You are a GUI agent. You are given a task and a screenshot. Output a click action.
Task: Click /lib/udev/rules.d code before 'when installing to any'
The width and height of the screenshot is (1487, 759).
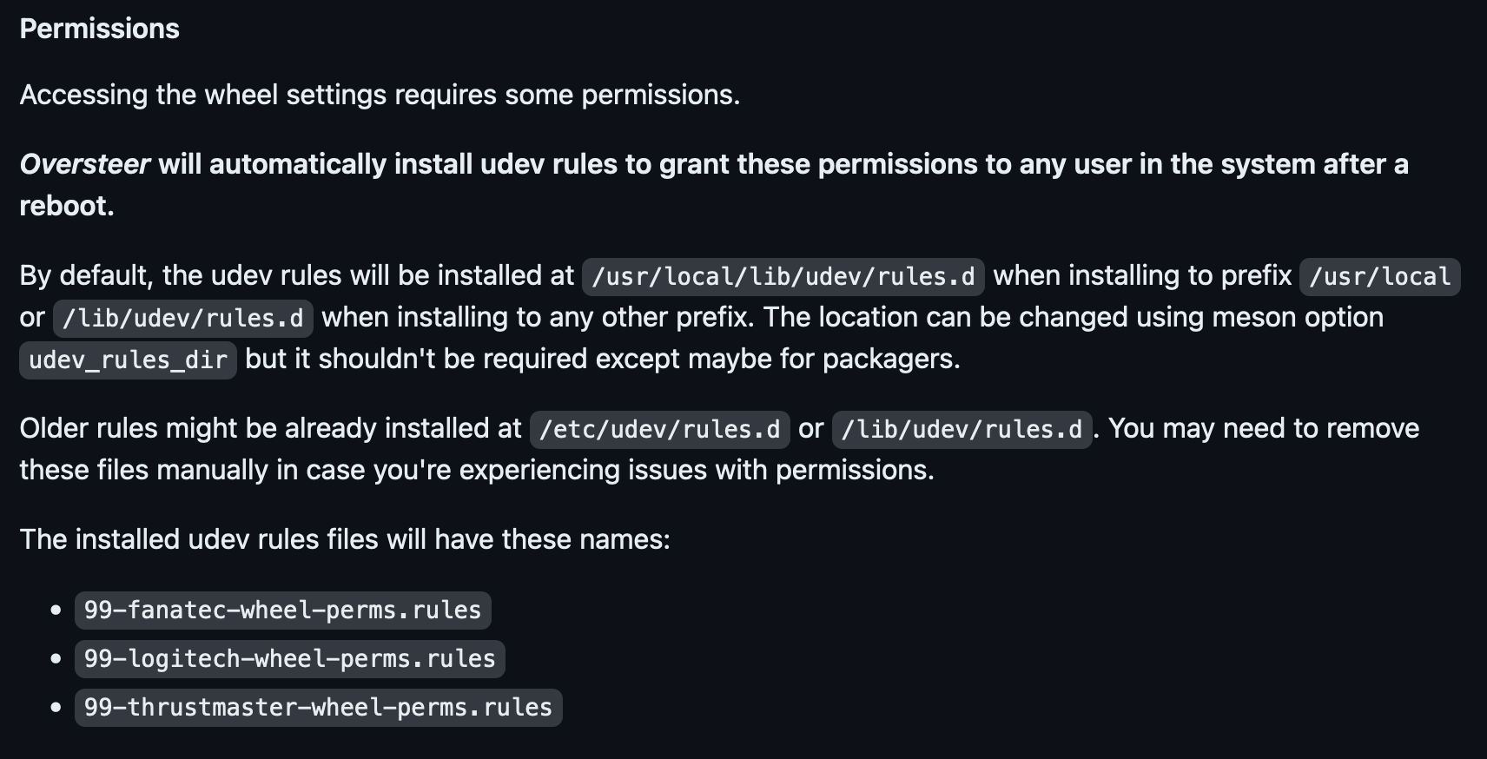click(182, 318)
